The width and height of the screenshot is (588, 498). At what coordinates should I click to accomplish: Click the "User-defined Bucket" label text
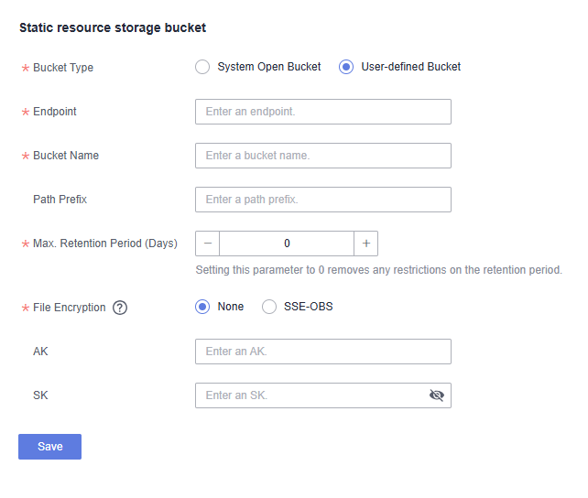click(x=410, y=67)
